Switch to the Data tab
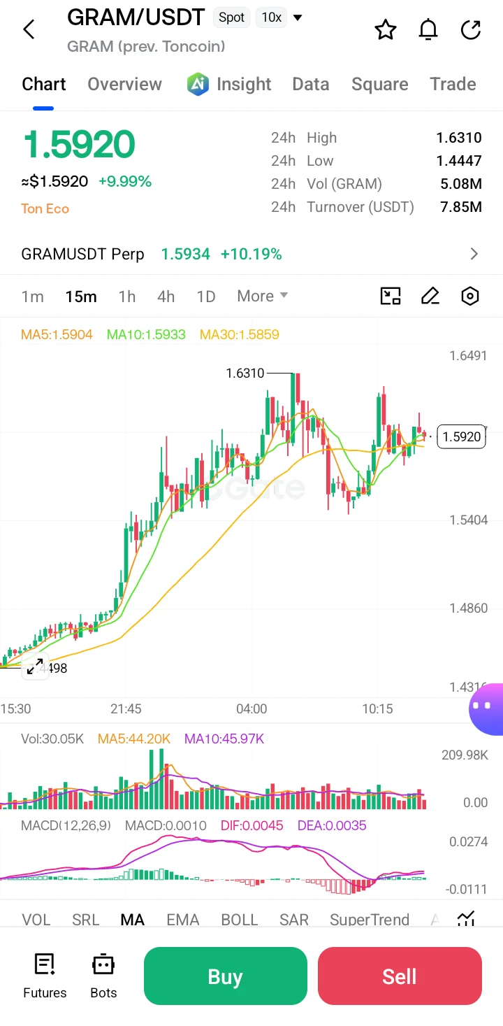The image size is (503, 1026). 311,84
